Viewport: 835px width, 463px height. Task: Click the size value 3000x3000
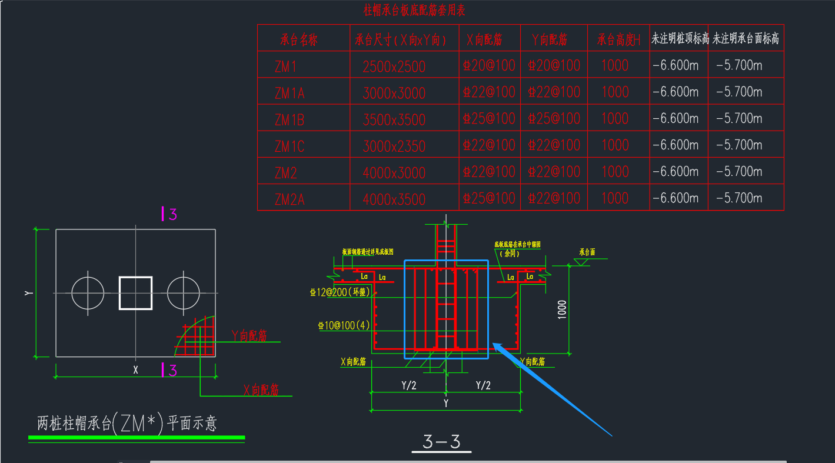[x=394, y=93]
